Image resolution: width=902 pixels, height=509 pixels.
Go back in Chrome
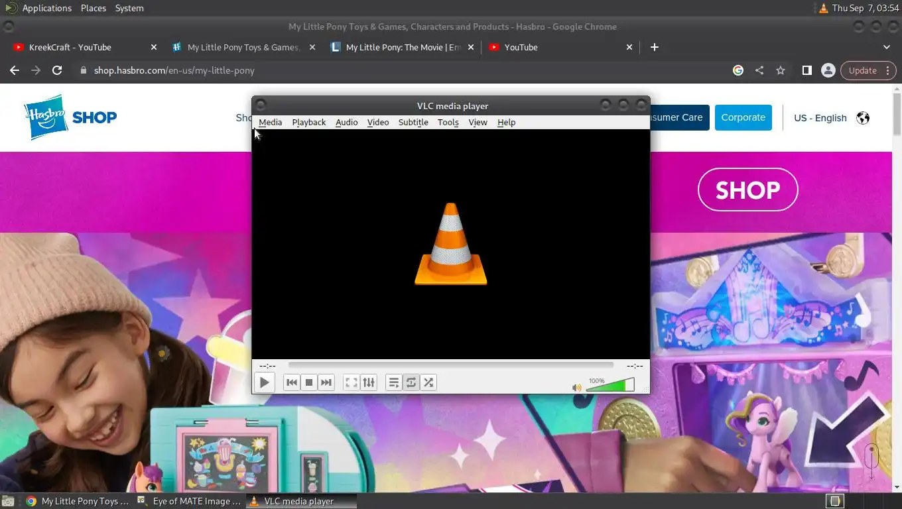pyautogui.click(x=15, y=70)
